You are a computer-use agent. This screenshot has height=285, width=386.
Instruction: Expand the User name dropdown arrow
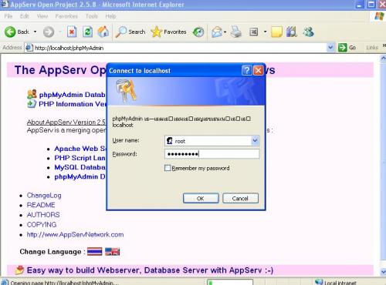255,140
